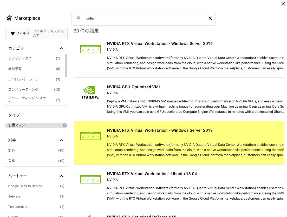Open NVIDIA GPU-Optimized VMI logo thumbnail

(90, 93)
